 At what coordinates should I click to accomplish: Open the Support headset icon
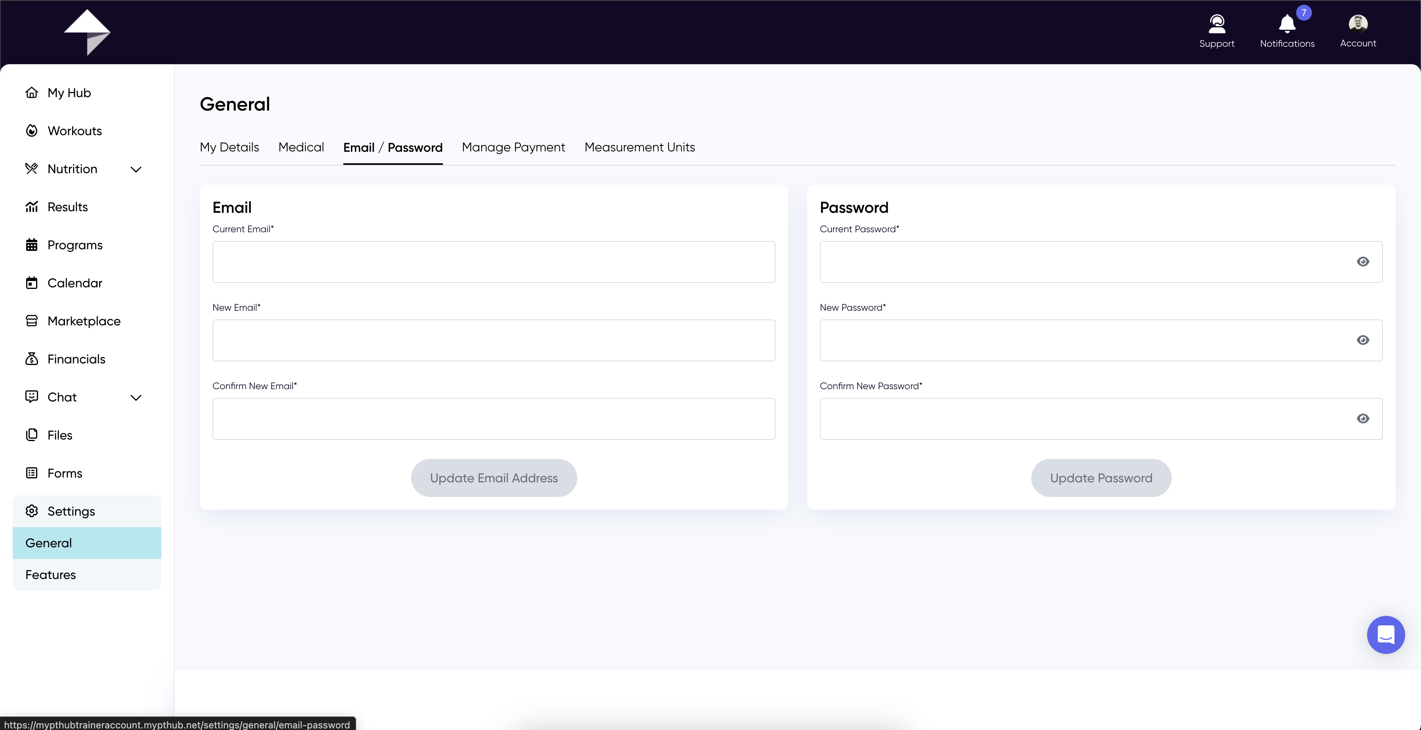pos(1217,24)
